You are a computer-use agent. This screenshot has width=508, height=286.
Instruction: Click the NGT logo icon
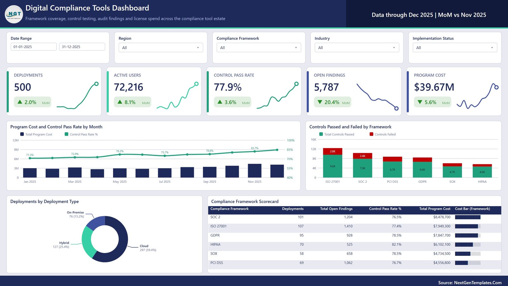[x=14, y=14]
